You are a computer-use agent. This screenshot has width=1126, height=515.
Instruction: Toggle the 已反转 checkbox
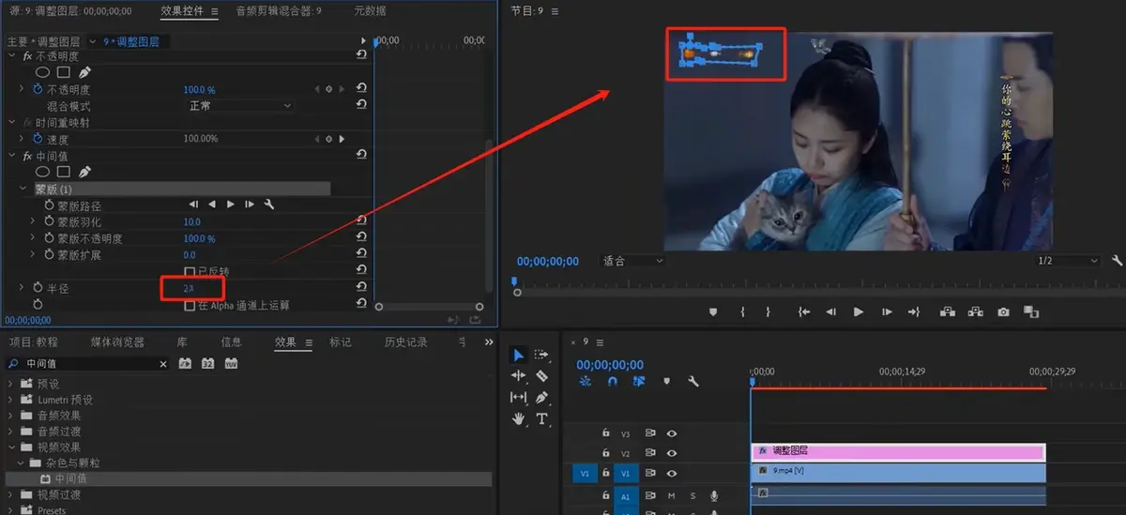coord(190,271)
